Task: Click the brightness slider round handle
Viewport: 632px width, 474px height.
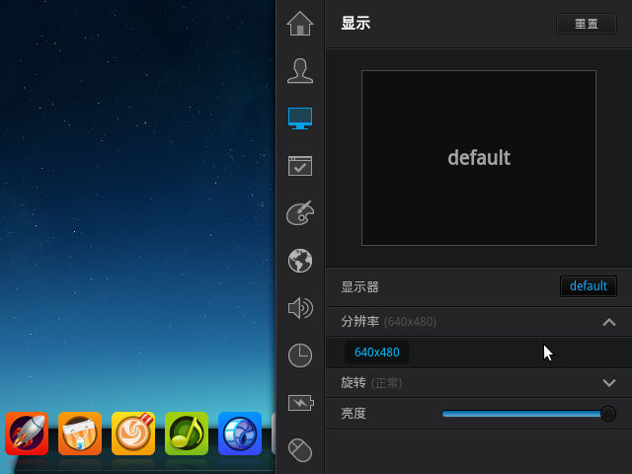Action: (608, 414)
